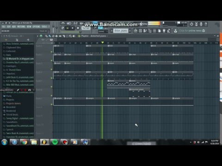Viewport: 222px width, 166px height.
Task: Click the tempo tapper icon
Action: point(169,31)
